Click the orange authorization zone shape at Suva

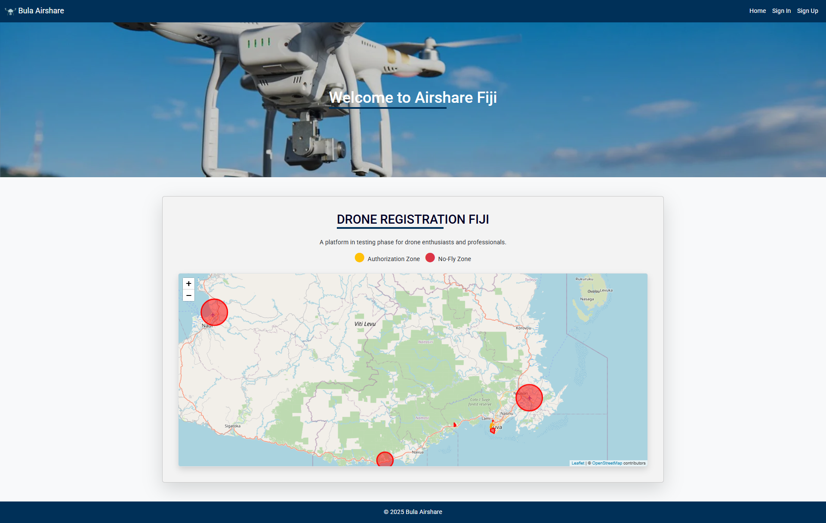click(492, 426)
